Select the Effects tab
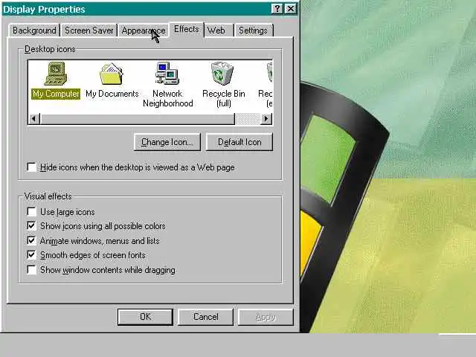Viewport: 476px width, 357px height. pyautogui.click(x=187, y=30)
